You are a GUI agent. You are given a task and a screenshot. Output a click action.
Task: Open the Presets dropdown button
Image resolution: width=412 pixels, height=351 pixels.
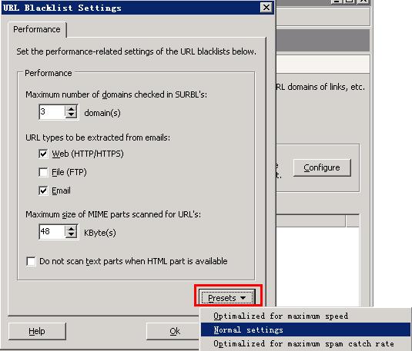point(227,298)
